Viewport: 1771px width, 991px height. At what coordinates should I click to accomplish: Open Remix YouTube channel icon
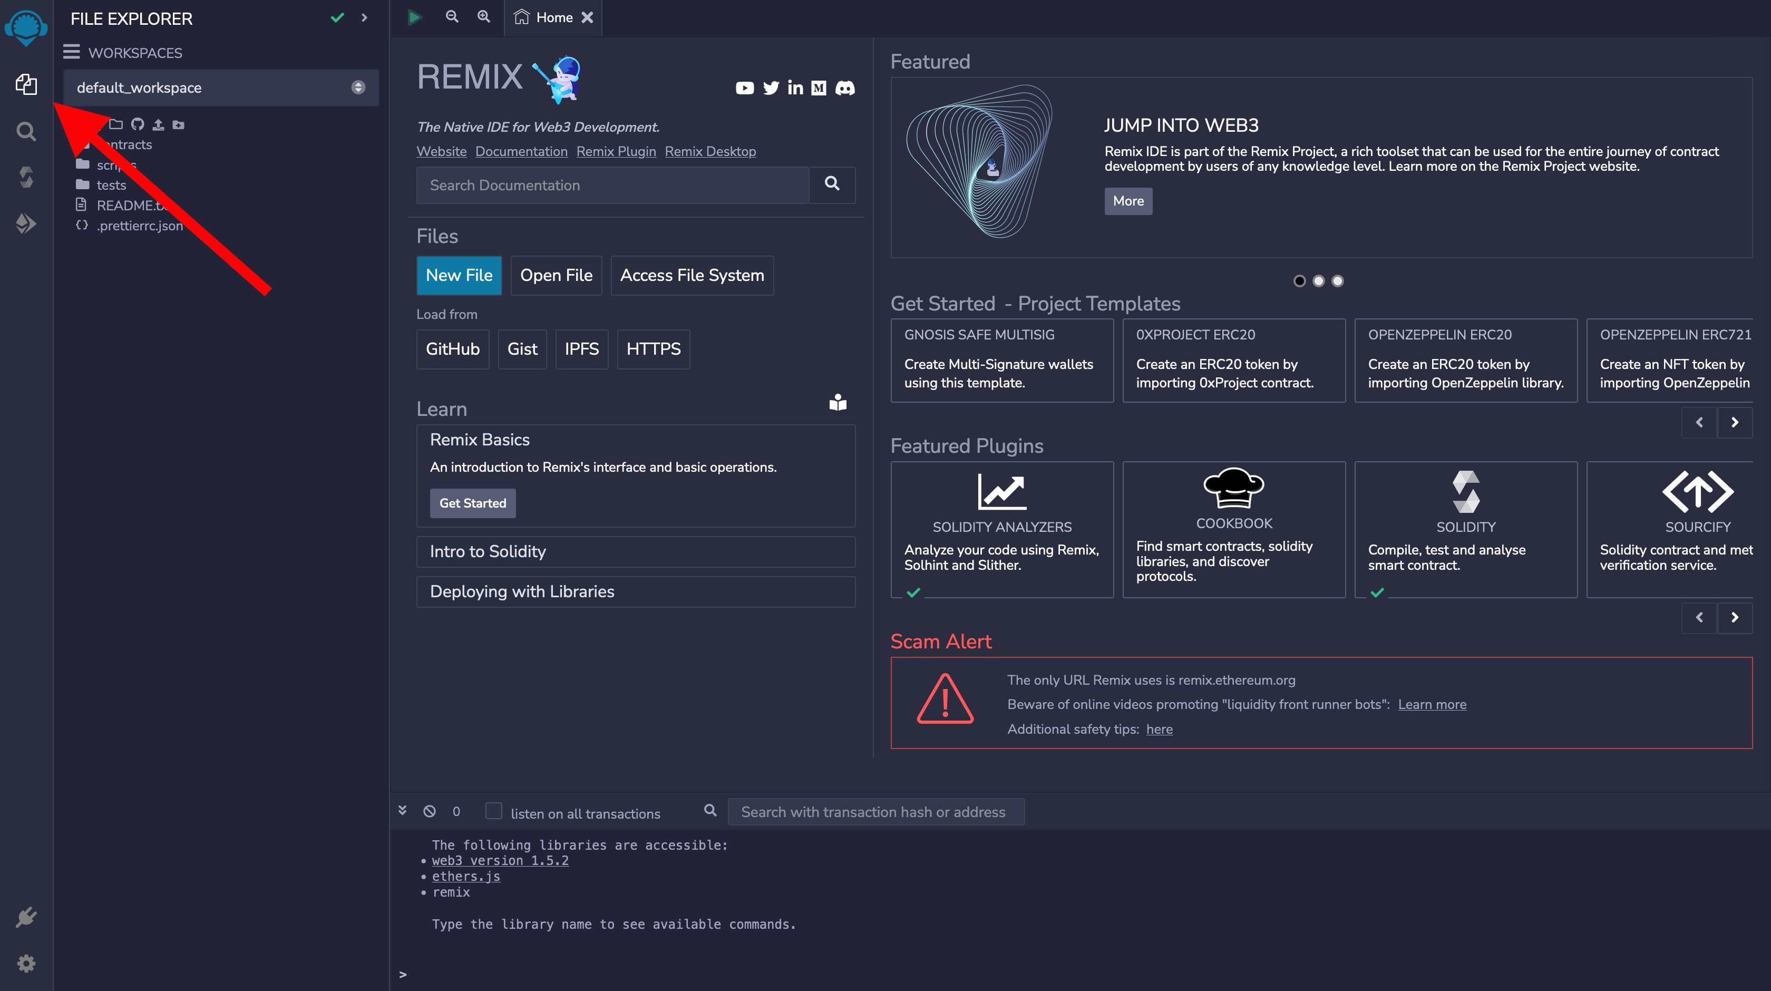pyautogui.click(x=745, y=88)
